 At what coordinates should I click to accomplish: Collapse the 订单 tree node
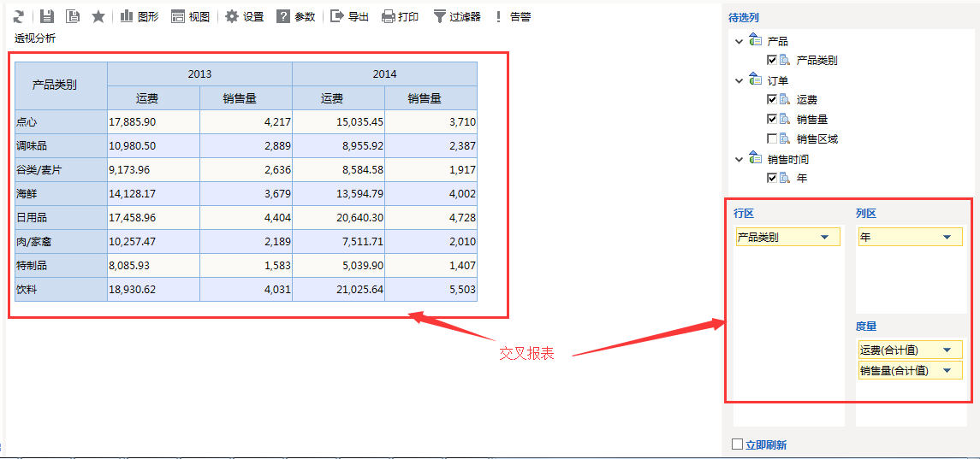739,80
